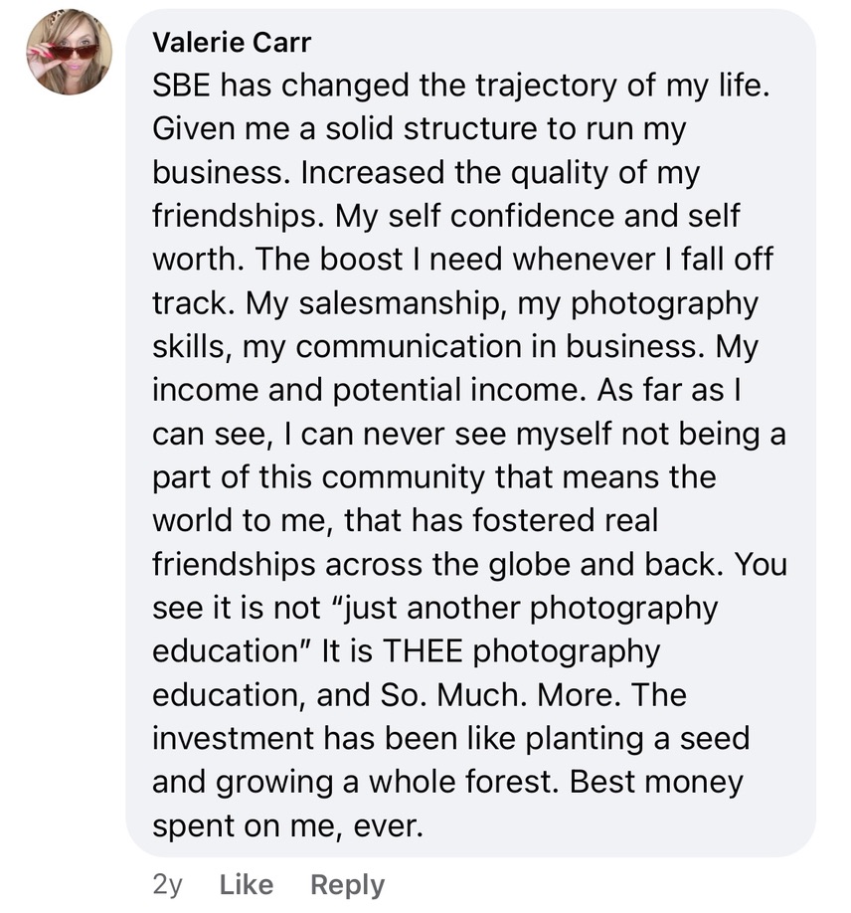
Task: Open Valerie Carr's profile picture
Action: (69, 53)
